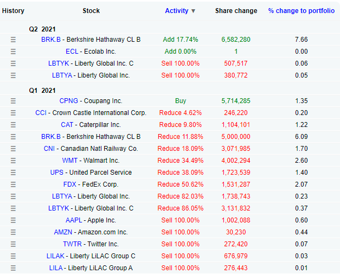Select the Buy activity cell for Coupang

point(181,101)
